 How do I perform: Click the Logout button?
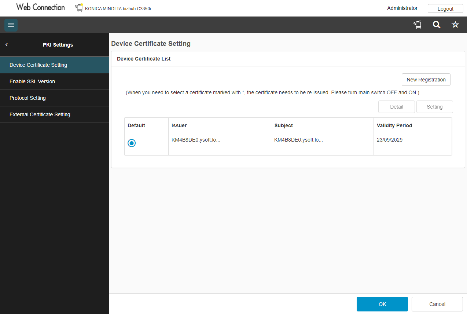(x=445, y=8)
